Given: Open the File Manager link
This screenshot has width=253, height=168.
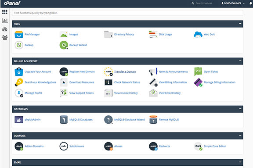Looking at the screenshot, I should click(x=32, y=34).
